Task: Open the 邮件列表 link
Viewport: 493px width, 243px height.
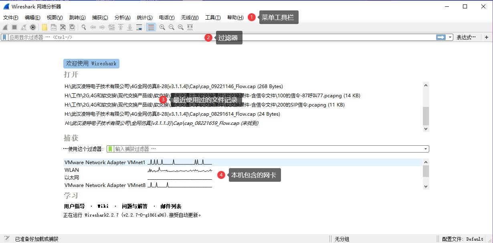Action: point(171,207)
